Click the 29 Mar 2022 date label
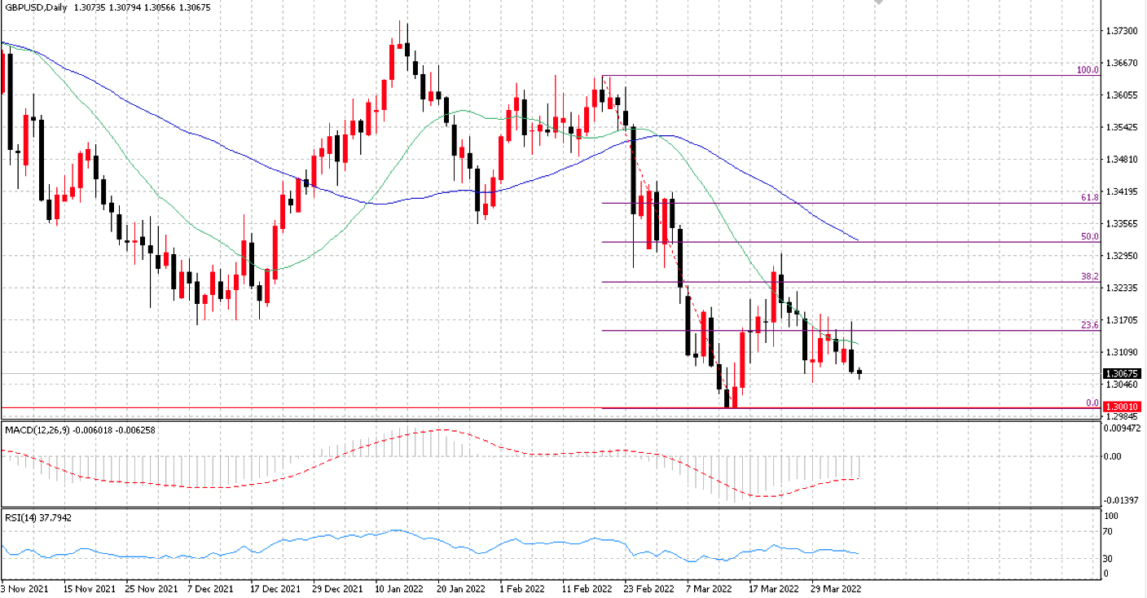The width and height of the screenshot is (1147, 598). click(836, 588)
